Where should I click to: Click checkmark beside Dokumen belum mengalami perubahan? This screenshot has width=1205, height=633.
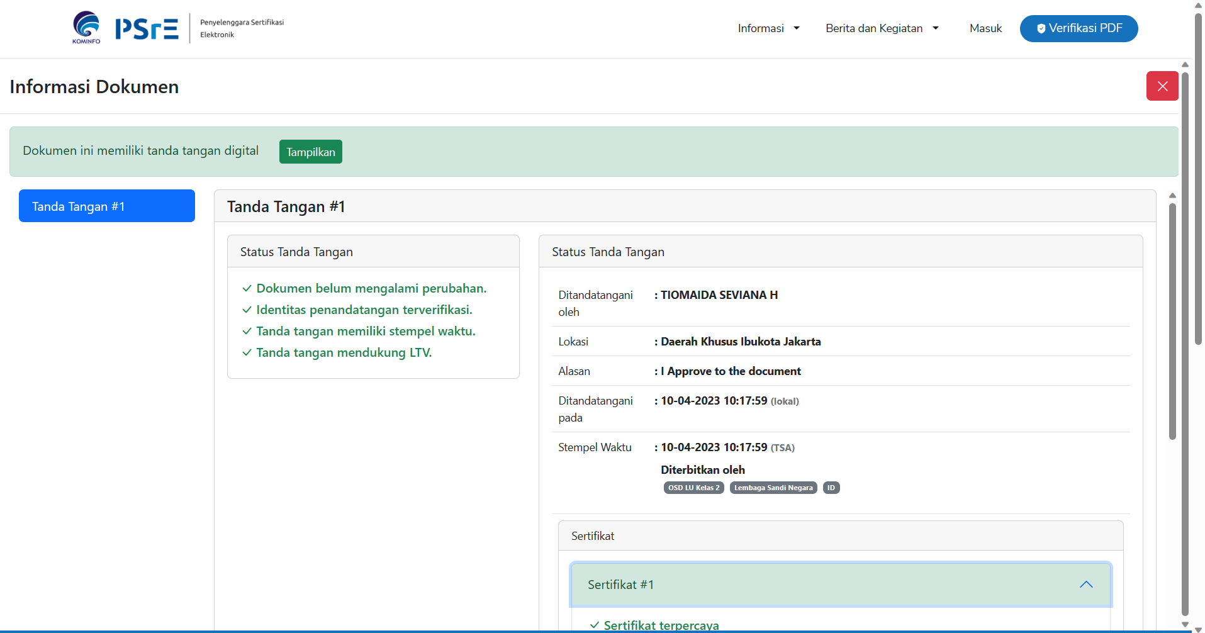pyautogui.click(x=247, y=289)
